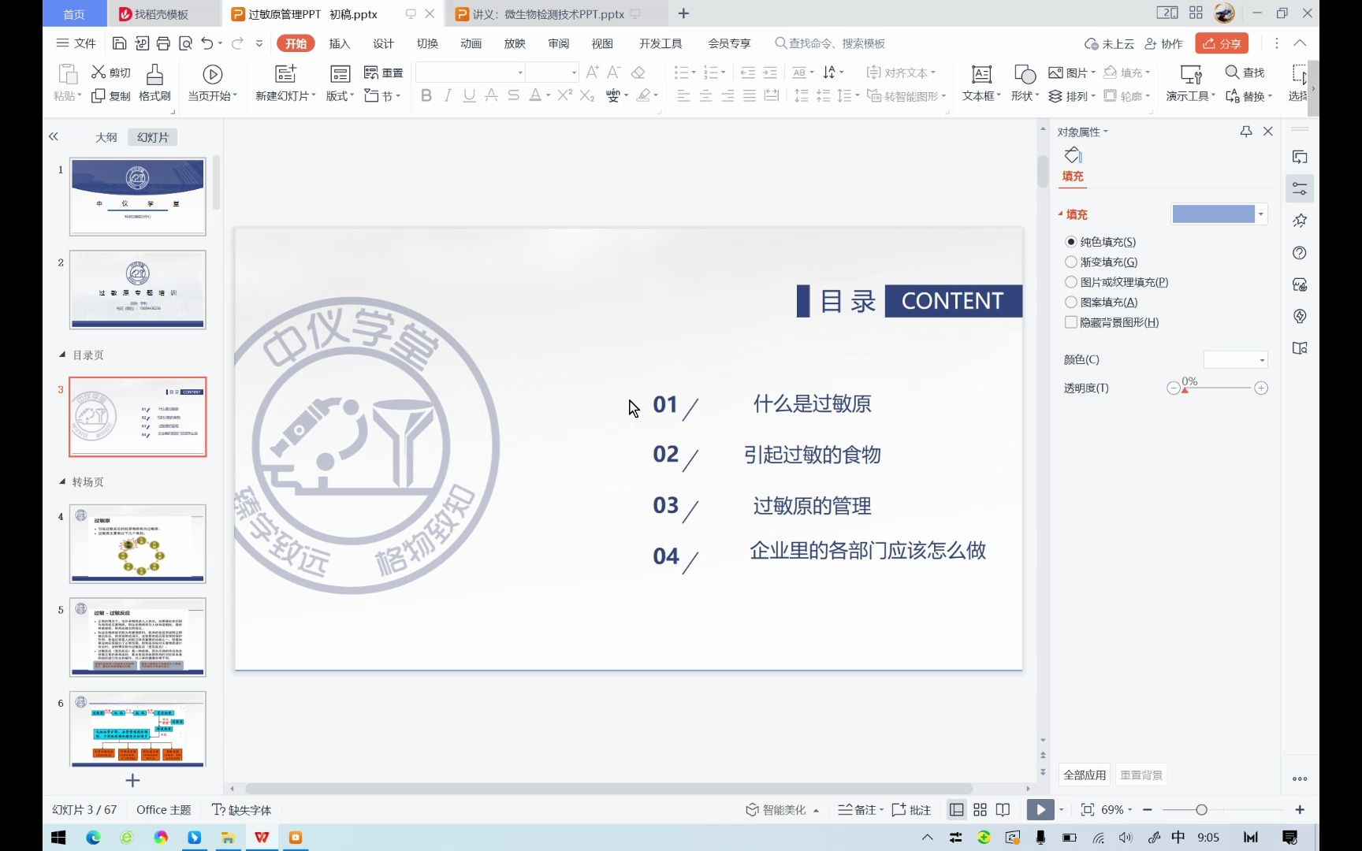
Task: Collapse the 目录页 section in slide list
Action: click(x=62, y=355)
